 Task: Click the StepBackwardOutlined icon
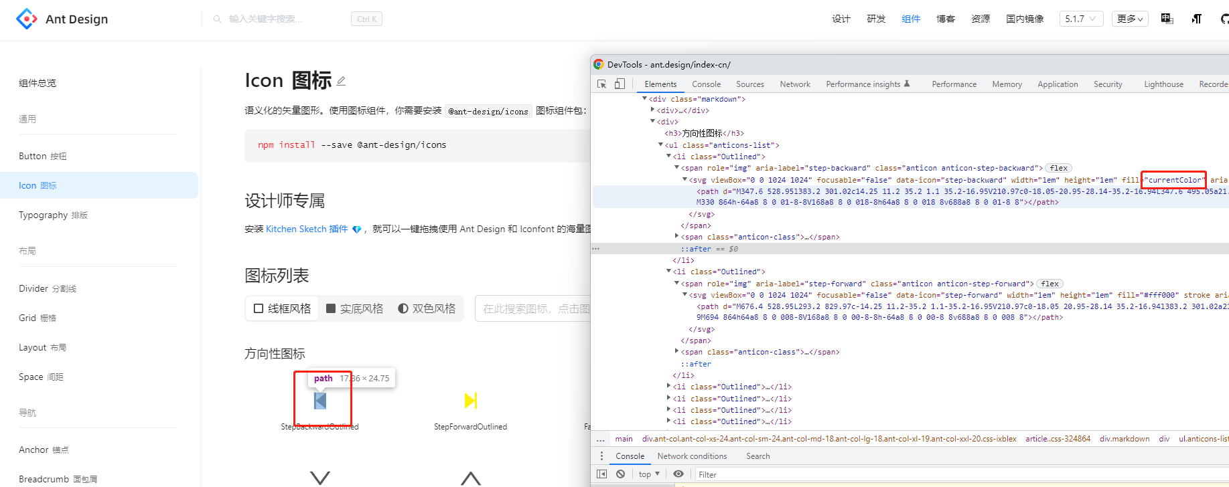pyautogui.click(x=320, y=401)
